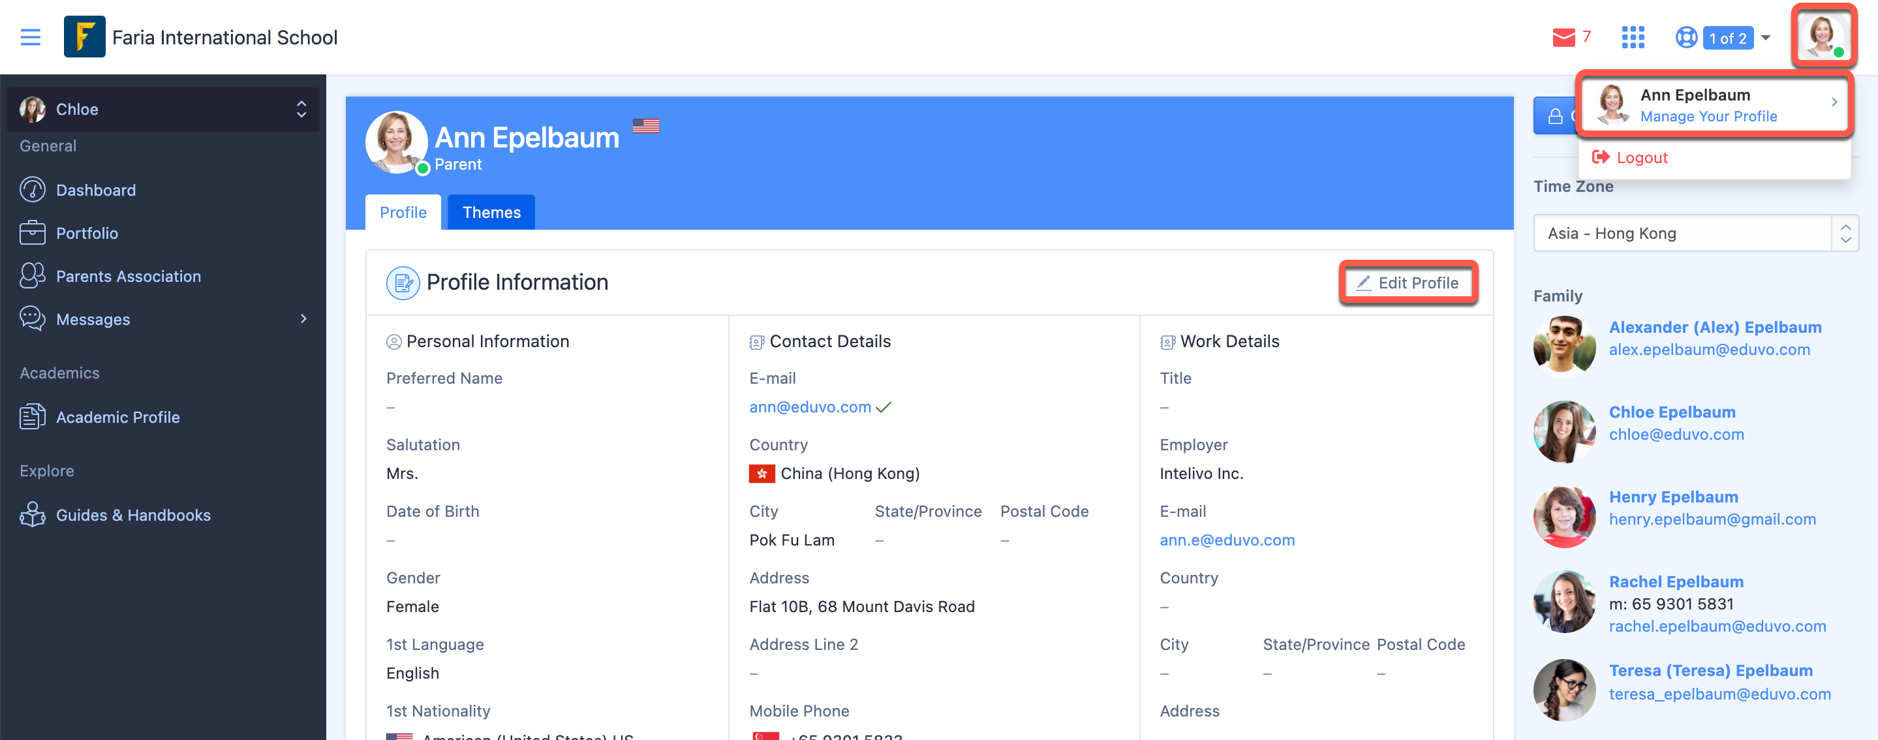
Task: Click the rachel.epelbaum@eduvo.com email link
Action: click(1717, 626)
